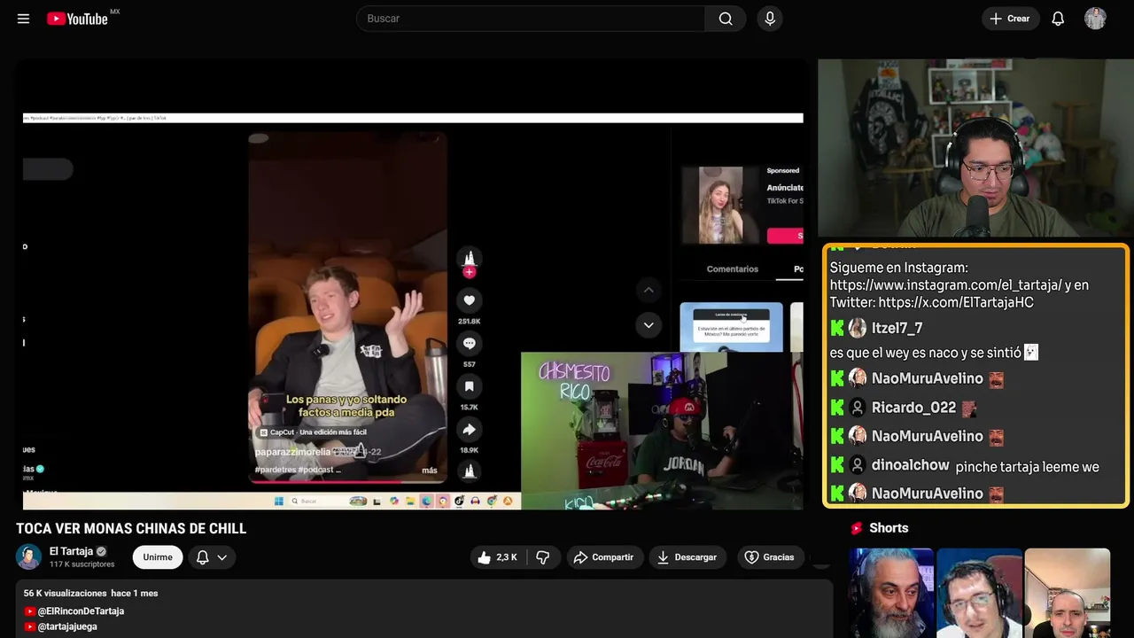Click the magnifier search button
1134x638 pixels.
pyautogui.click(x=726, y=19)
